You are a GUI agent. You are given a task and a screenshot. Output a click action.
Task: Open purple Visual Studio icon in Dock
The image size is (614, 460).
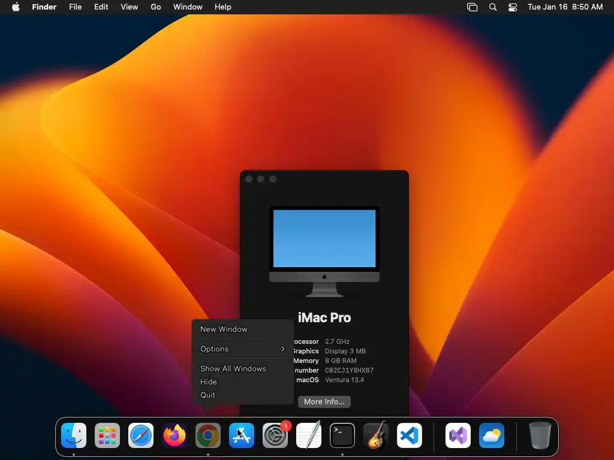[458, 435]
